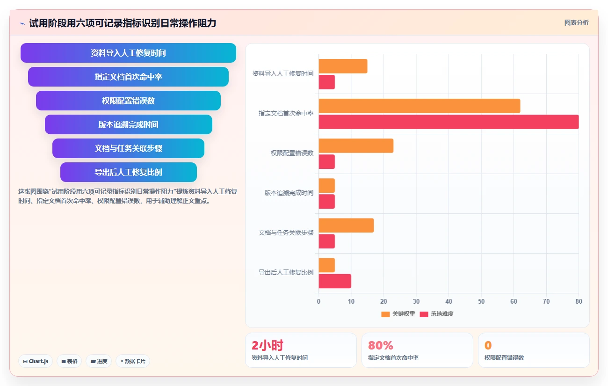Image resolution: width=608 pixels, height=386 pixels.
Task: Click the title 试用阶段用六项可记录指标识别日常操作阻力
Action: tap(123, 23)
